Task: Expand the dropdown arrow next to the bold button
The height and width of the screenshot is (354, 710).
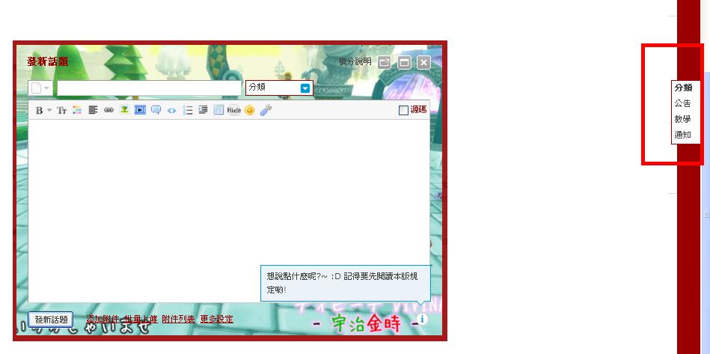Action: (49, 110)
